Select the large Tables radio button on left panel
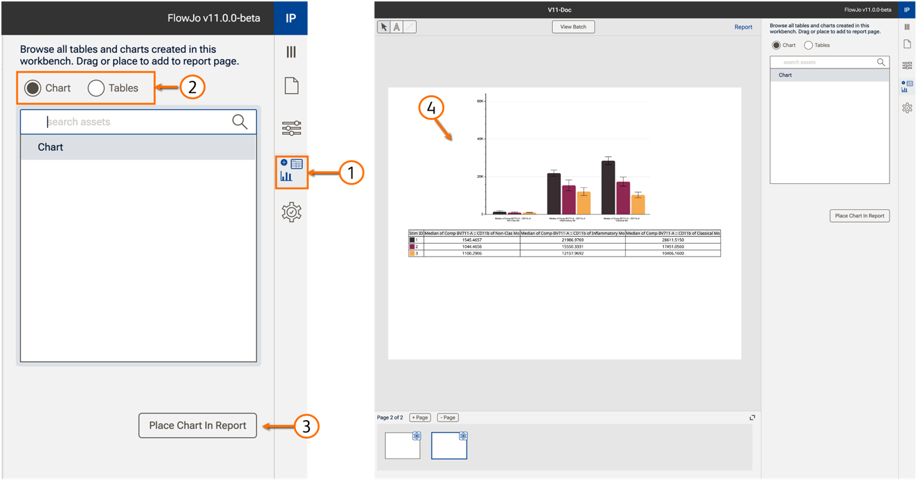916x480 pixels. (96, 88)
